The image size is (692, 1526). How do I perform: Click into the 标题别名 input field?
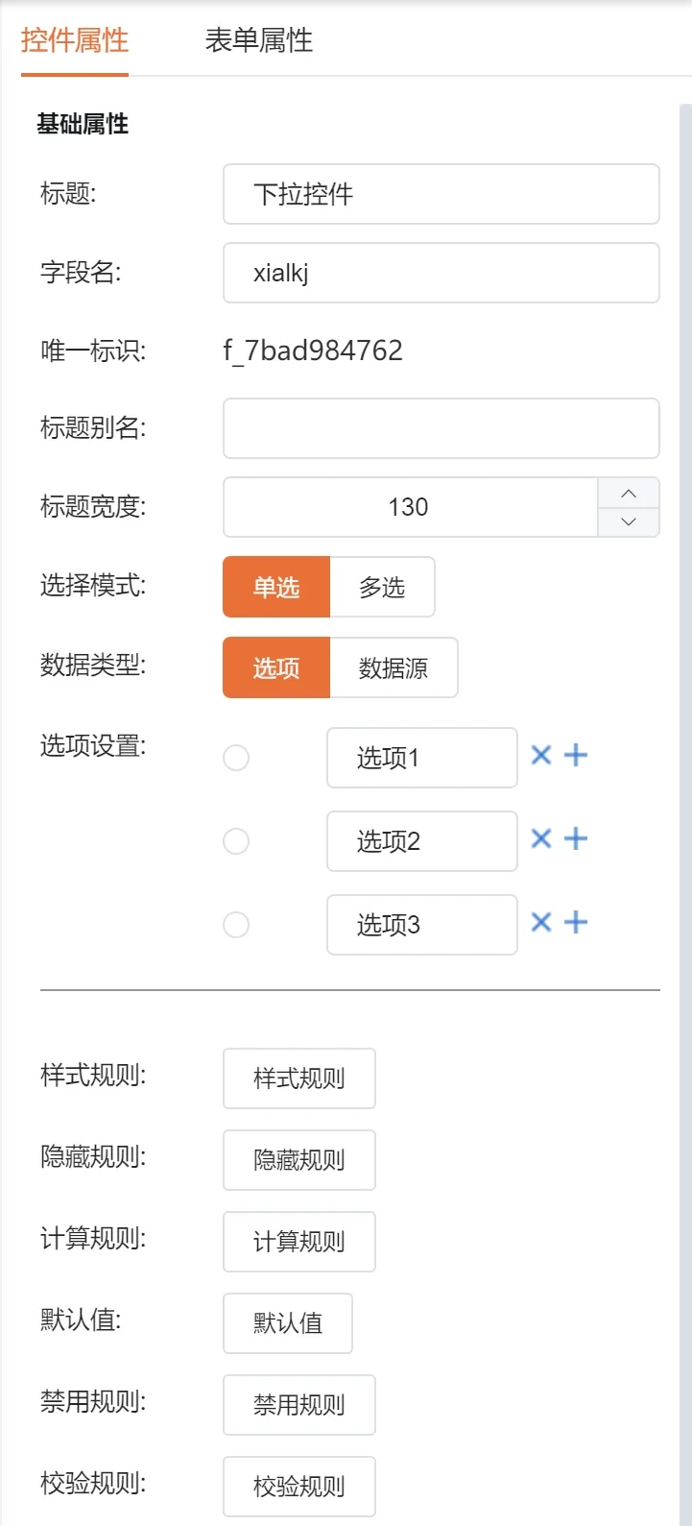pyautogui.click(x=441, y=428)
